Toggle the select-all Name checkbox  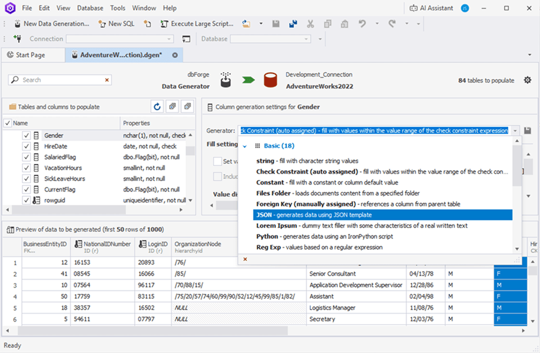pyautogui.click(x=8, y=123)
